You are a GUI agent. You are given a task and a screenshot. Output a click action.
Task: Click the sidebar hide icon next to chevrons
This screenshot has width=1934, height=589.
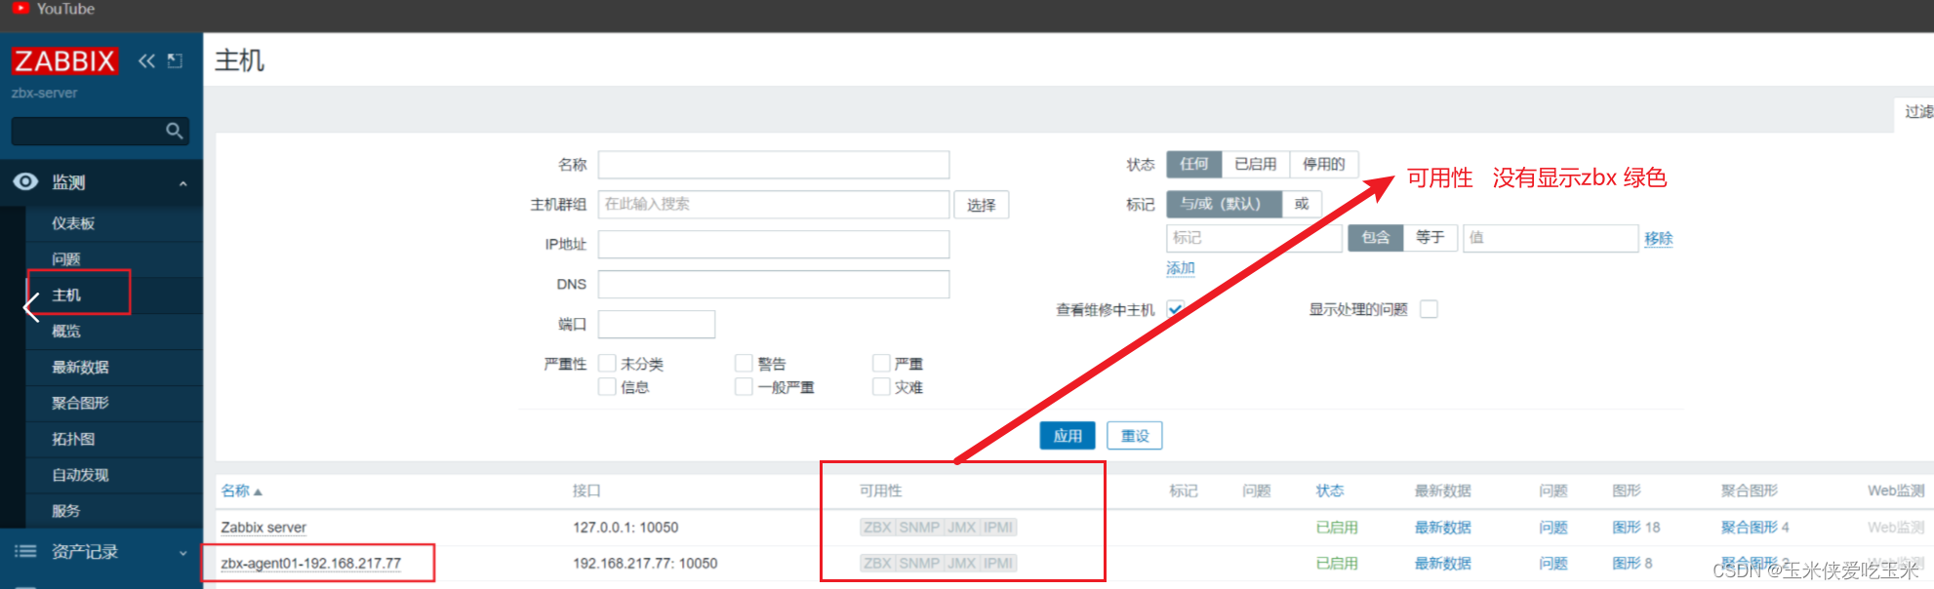[175, 60]
